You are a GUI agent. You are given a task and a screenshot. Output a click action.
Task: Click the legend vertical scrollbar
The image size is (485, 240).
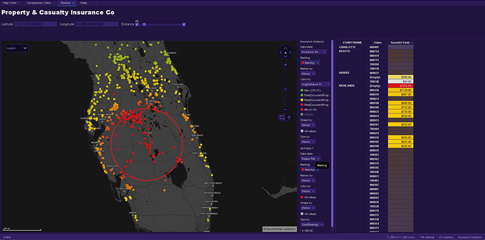[x=332, y=133]
